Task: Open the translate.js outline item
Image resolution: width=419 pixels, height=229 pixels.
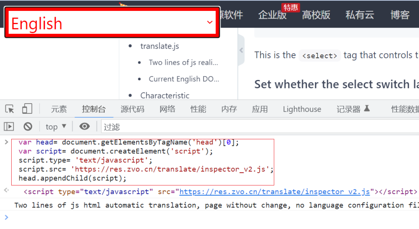Action: pyautogui.click(x=159, y=46)
